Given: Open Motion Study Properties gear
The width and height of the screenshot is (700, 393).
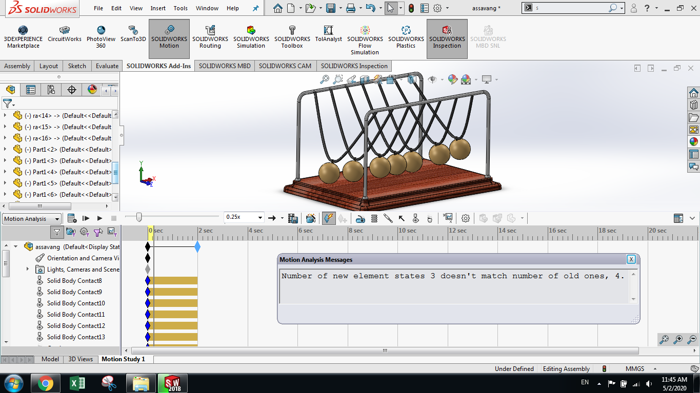Looking at the screenshot, I should (466, 218).
